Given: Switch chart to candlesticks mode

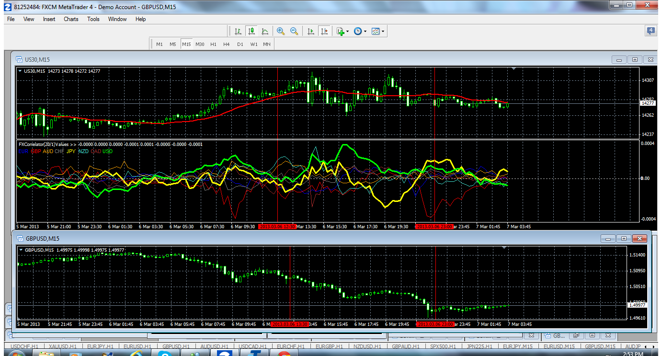Looking at the screenshot, I should tap(251, 31).
